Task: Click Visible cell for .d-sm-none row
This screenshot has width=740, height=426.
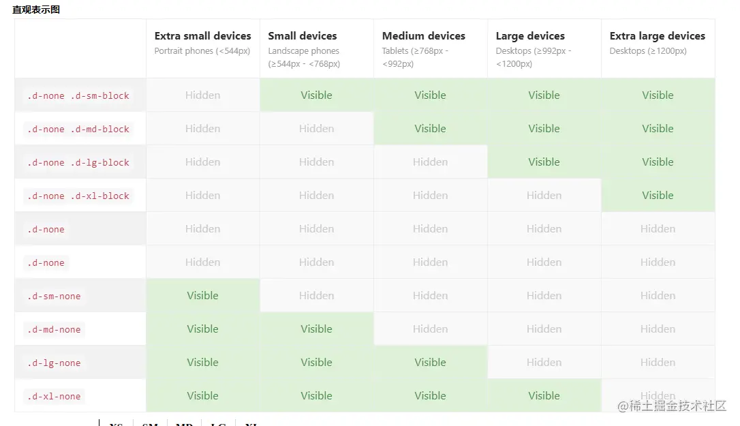Action: 202,295
